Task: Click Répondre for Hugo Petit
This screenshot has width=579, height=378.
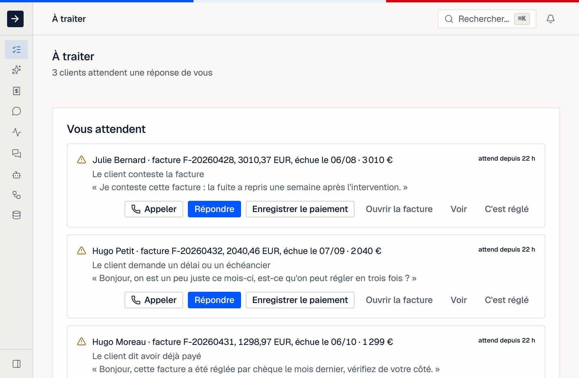Action: 214,300
